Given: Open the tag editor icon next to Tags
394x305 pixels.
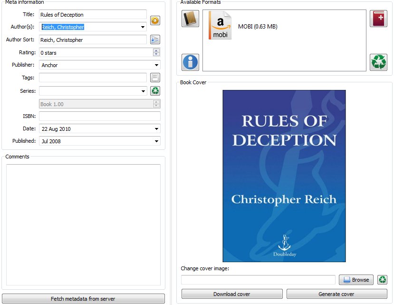Looking at the screenshot, I should coord(155,78).
